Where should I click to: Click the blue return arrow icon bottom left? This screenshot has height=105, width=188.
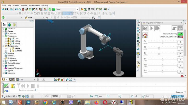coord(6,91)
